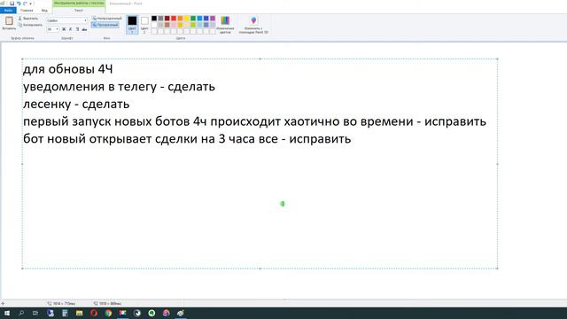Screen dimensions: 567x319
Task: Click the line starting 'бот новый открывает сделки'
Action: (187, 139)
